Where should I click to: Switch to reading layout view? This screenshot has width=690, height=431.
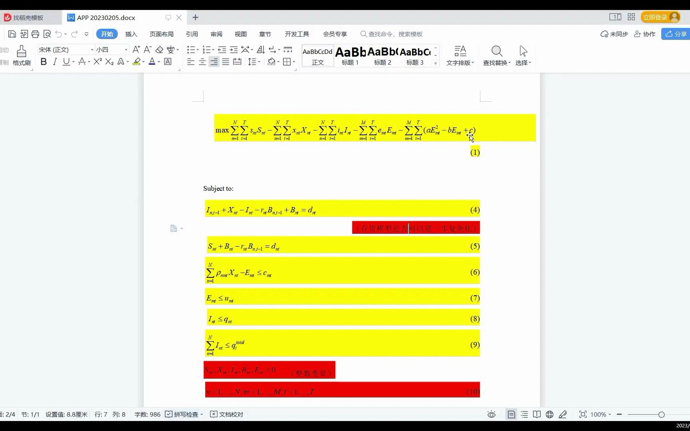[x=537, y=414]
